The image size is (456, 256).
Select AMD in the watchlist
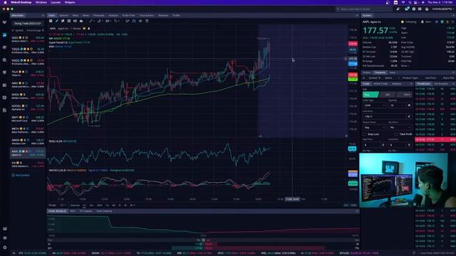click(x=28, y=85)
